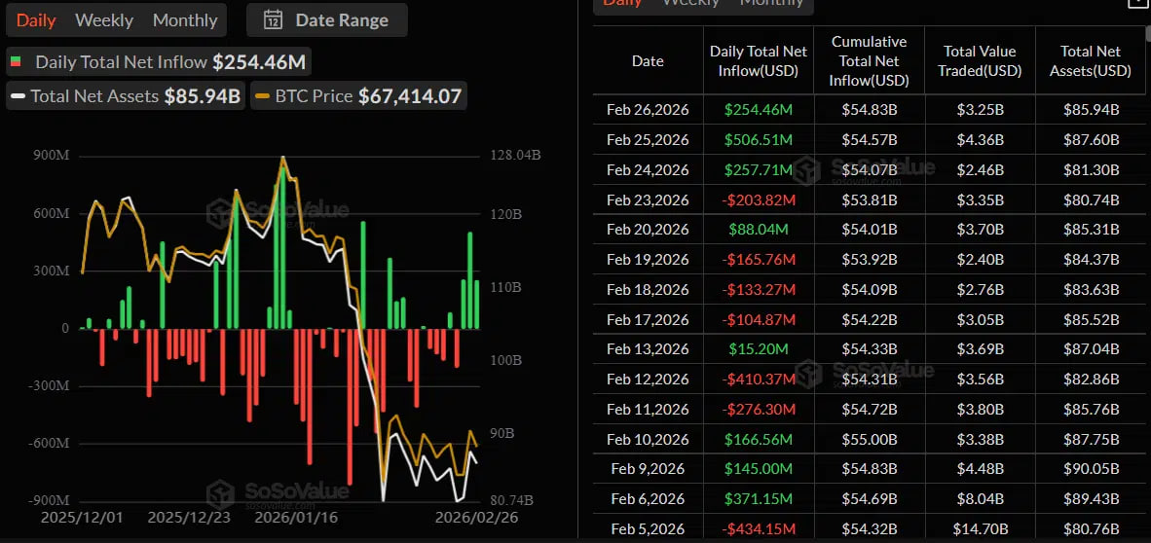Click the white Total Net Assets swatch

tap(19, 96)
